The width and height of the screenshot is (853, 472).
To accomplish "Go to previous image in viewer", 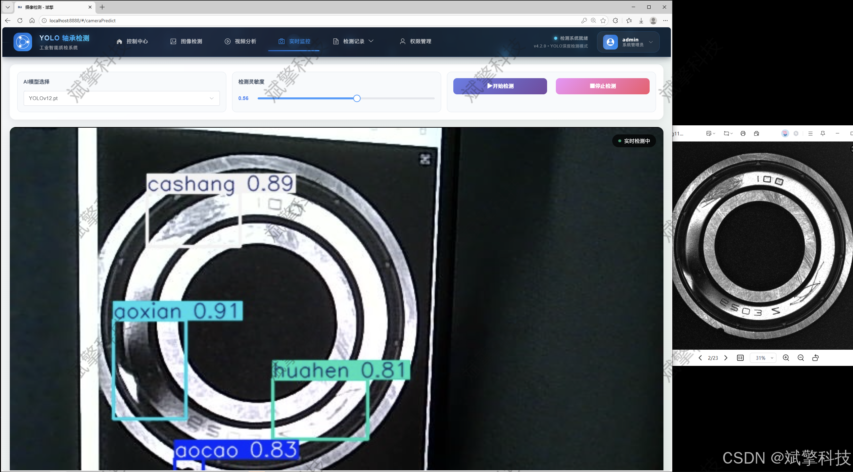I will pyautogui.click(x=700, y=358).
